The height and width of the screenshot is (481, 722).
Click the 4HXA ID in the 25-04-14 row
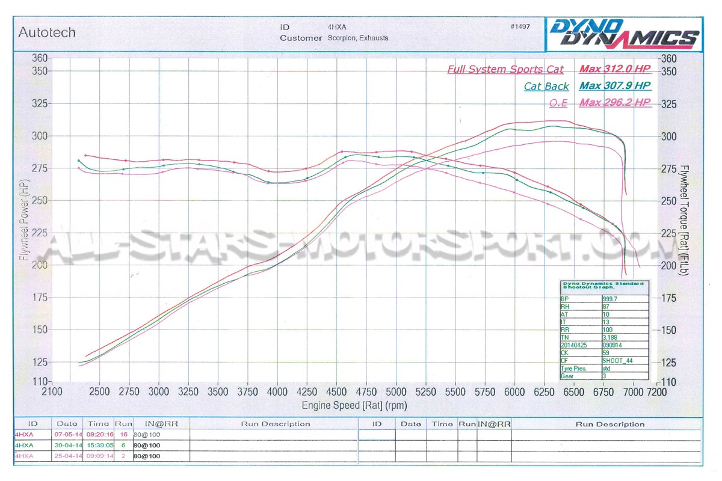click(23, 456)
